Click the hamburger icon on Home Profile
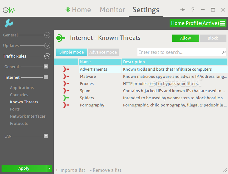Viewport: 228px width, 174px height. click(x=222, y=23)
